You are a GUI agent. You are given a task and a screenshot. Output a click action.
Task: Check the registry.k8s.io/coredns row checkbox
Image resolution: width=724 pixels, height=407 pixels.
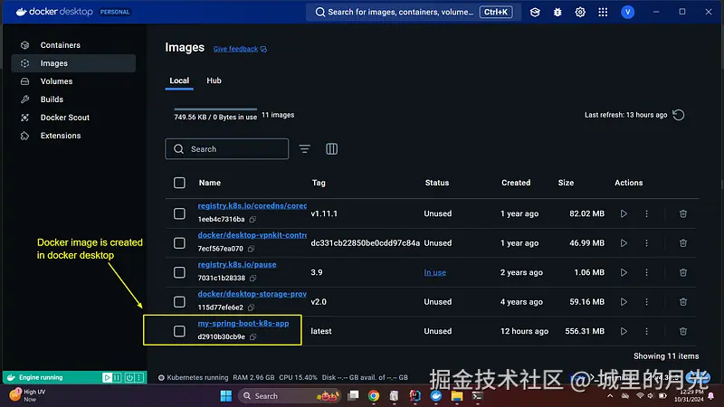pos(179,213)
